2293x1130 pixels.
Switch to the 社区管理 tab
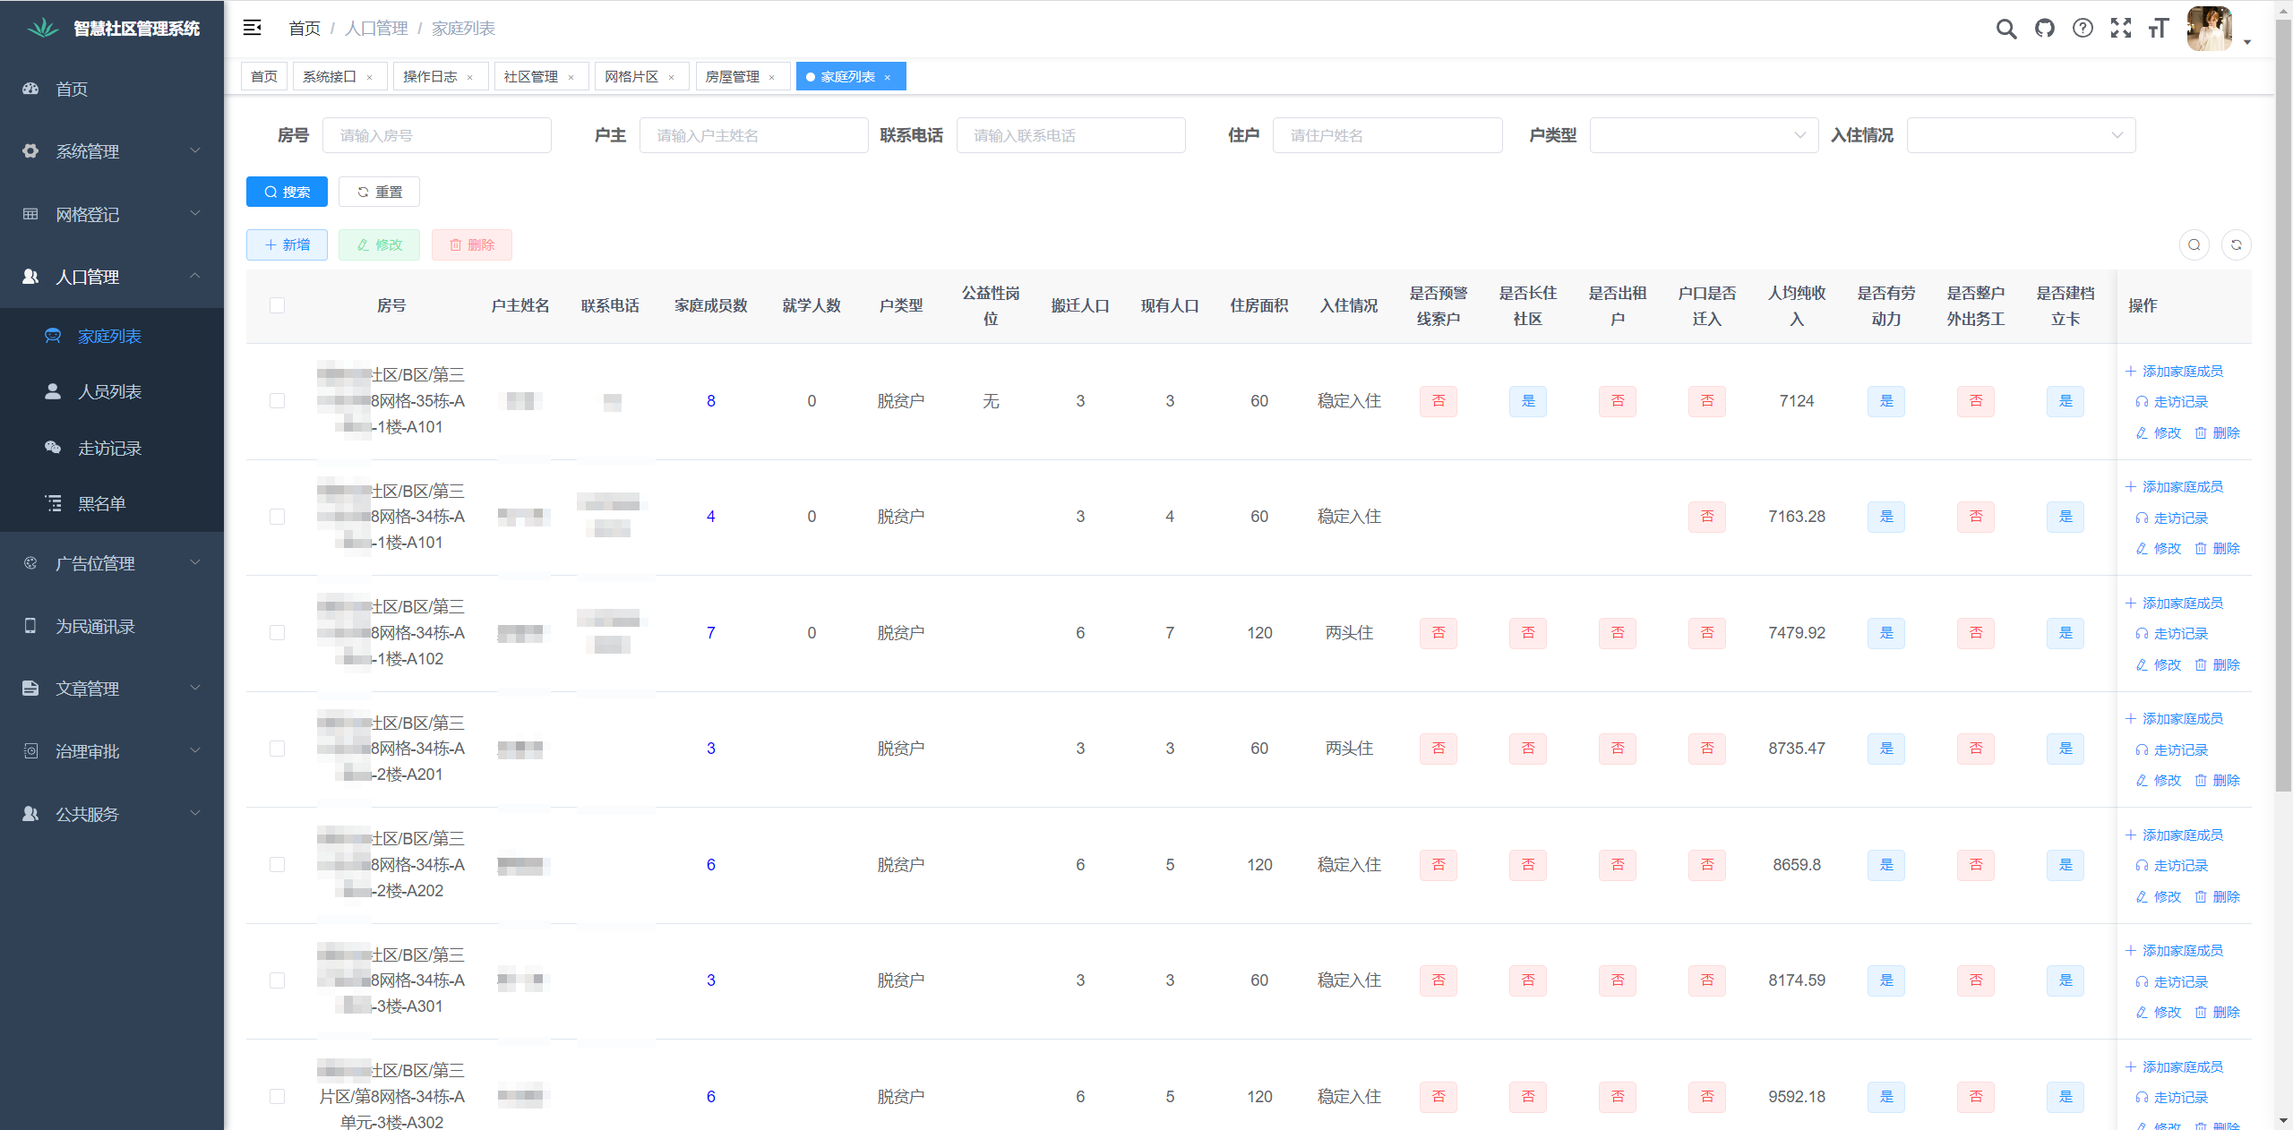531,77
